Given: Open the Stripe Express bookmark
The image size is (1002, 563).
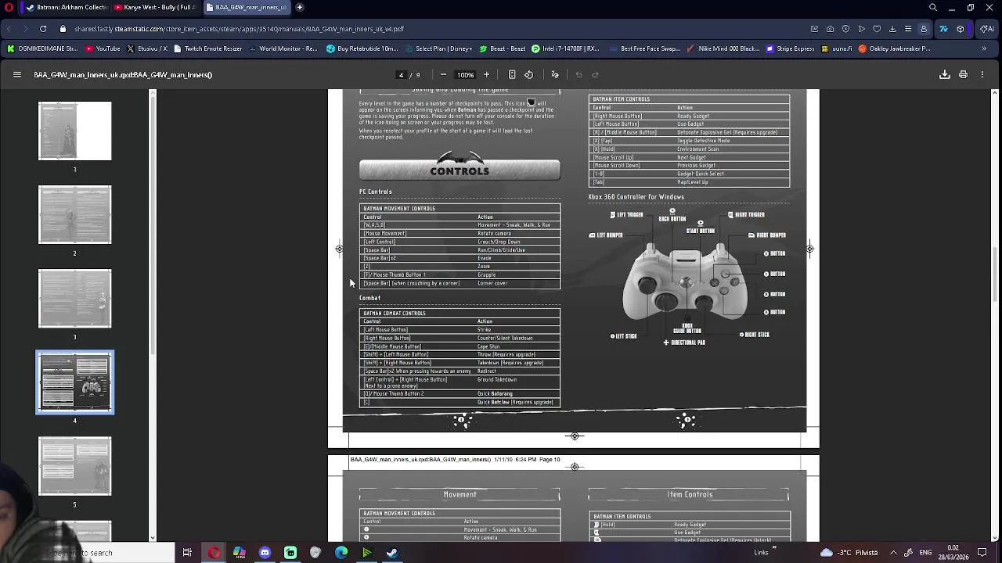Looking at the screenshot, I should point(791,48).
